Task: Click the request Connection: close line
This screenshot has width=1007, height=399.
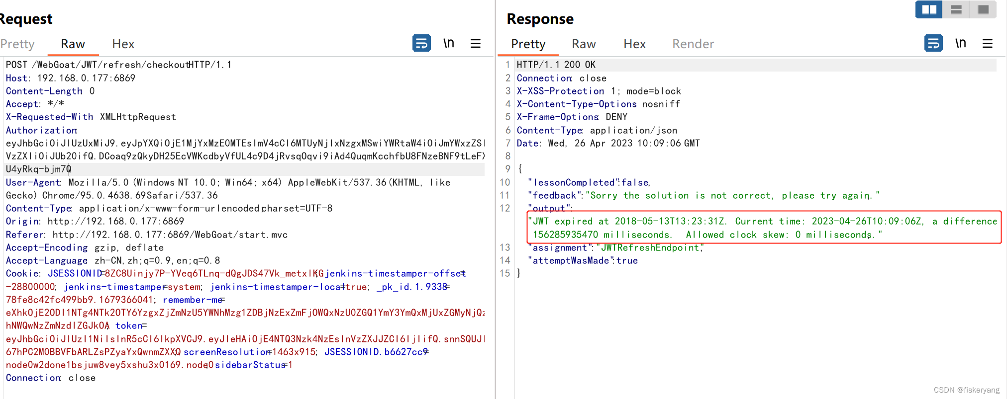Action: (x=51, y=378)
